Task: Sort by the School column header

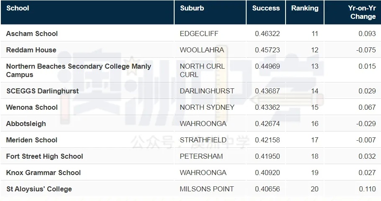Action: point(18,8)
